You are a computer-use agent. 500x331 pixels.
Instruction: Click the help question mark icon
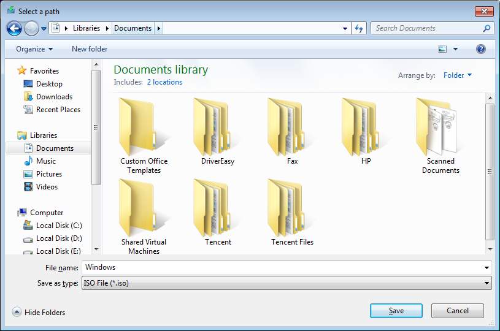pos(481,49)
